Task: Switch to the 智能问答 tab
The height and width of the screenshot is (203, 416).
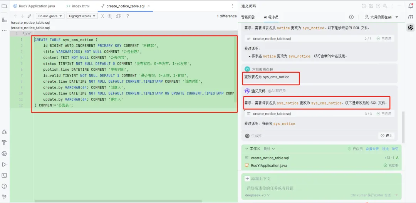Action: pyautogui.click(x=248, y=17)
